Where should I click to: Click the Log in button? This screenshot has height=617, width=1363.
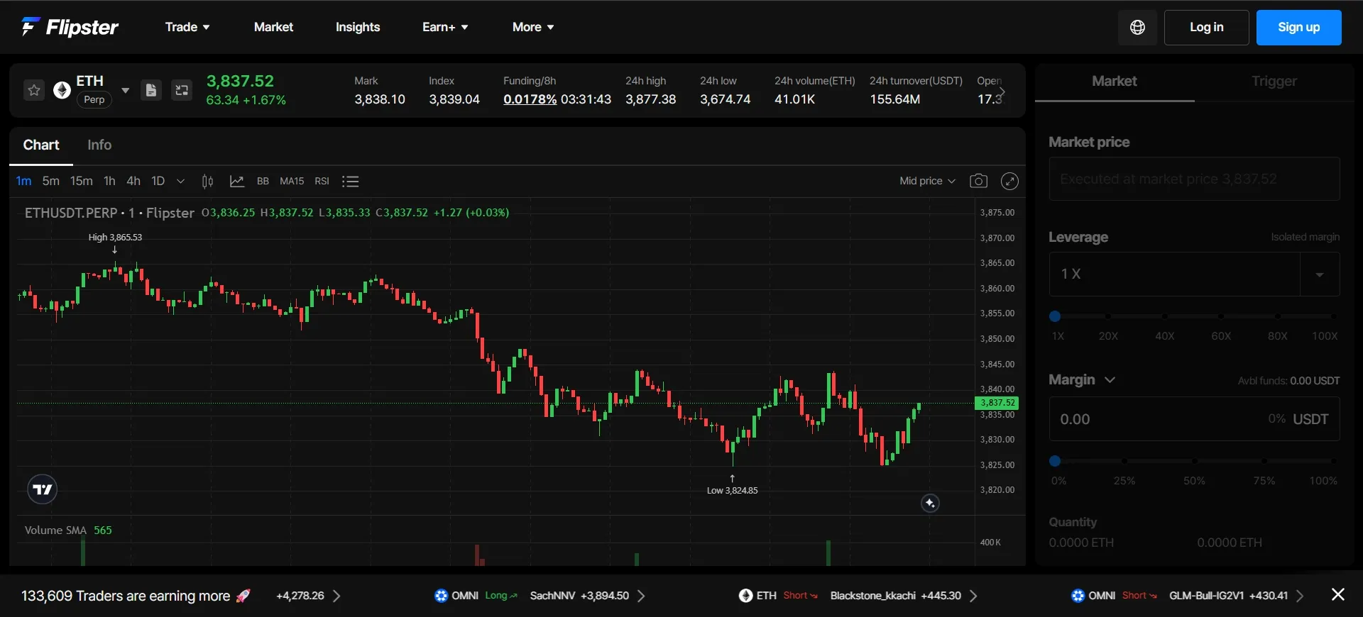[1206, 28]
